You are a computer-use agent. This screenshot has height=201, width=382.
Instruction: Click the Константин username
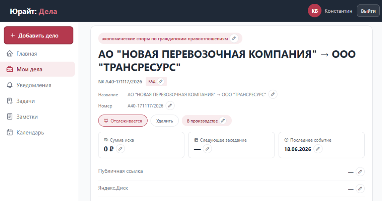point(339,11)
